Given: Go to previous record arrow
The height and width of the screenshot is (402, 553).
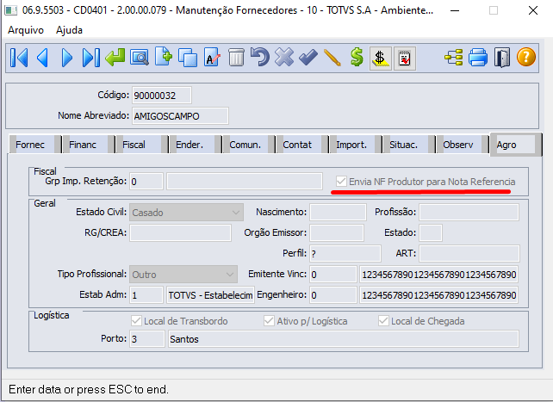Looking at the screenshot, I should (x=42, y=58).
